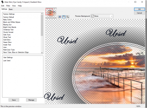The image size is (147, 108).
Task: Click the navigator thumbnail preview
Action: pos(51,13)
